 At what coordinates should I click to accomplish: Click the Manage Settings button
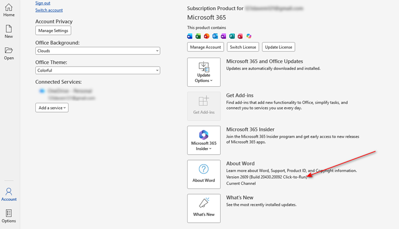(x=53, y=31)
